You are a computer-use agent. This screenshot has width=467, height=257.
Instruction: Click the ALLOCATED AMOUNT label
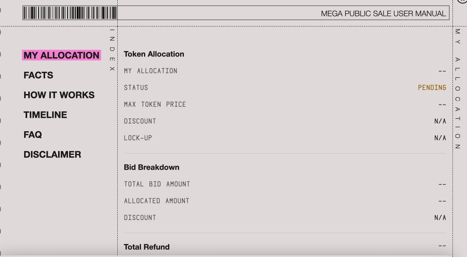(156, 201)
